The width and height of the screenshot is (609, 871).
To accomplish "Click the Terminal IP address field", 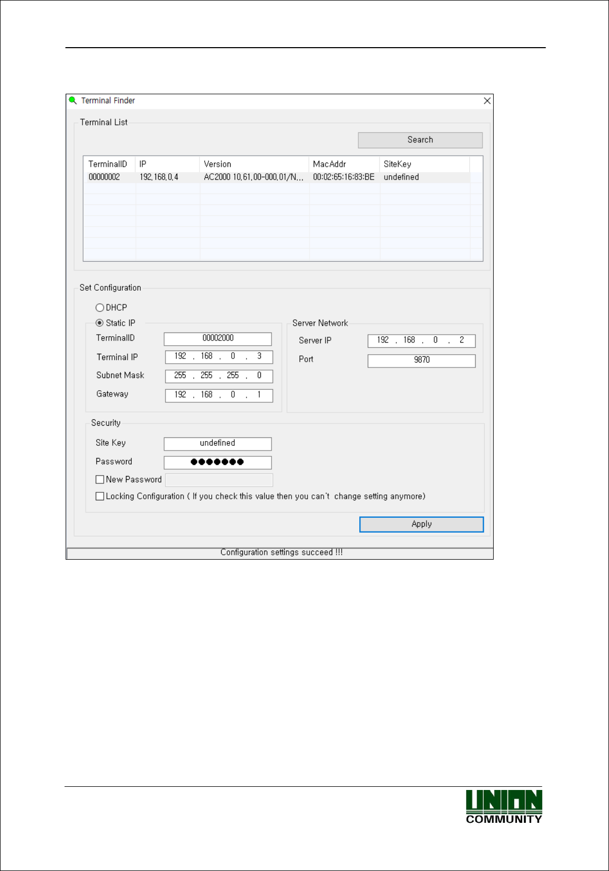I will (x=219, y=357).
